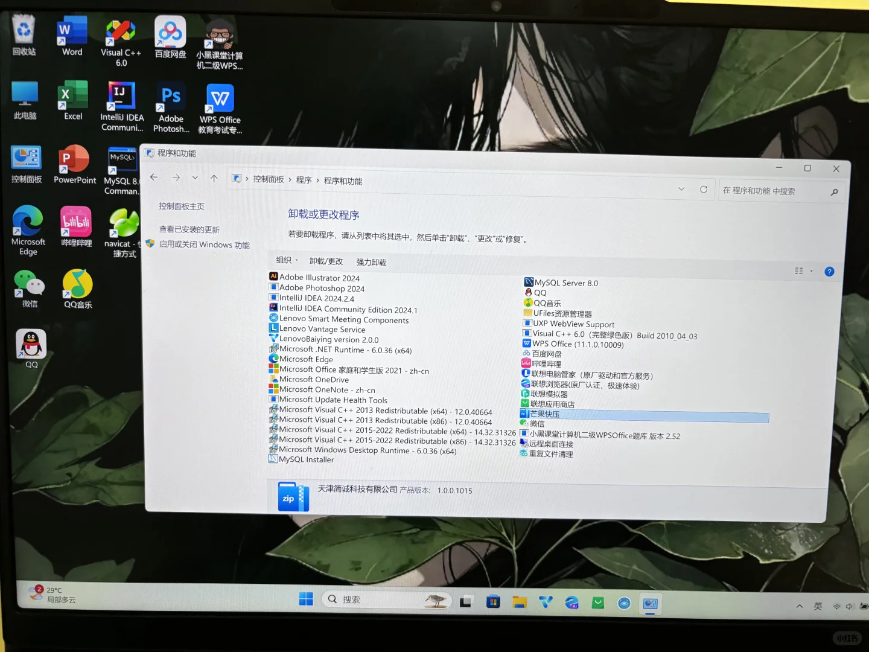Open the volume speaker icon in the tray

(x=850, y=607)
